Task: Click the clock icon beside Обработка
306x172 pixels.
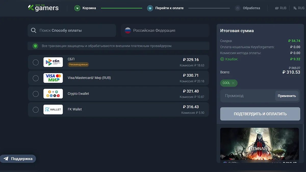Action: 238,8
